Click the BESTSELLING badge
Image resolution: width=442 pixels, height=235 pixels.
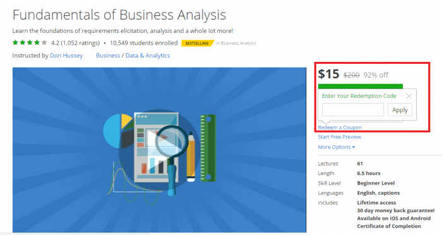pyautogui.click(x=197, y=43)
